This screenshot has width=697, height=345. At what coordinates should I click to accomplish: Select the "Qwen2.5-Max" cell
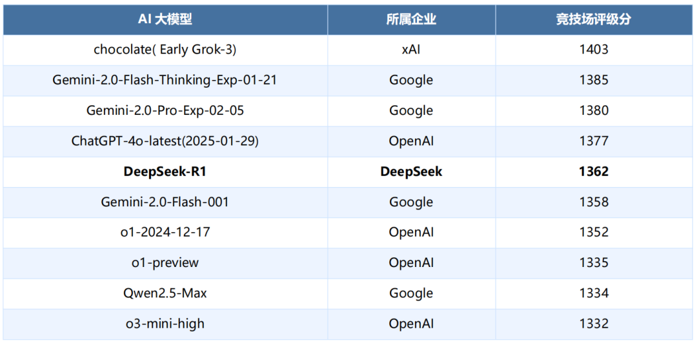click(x=165, y=293)
